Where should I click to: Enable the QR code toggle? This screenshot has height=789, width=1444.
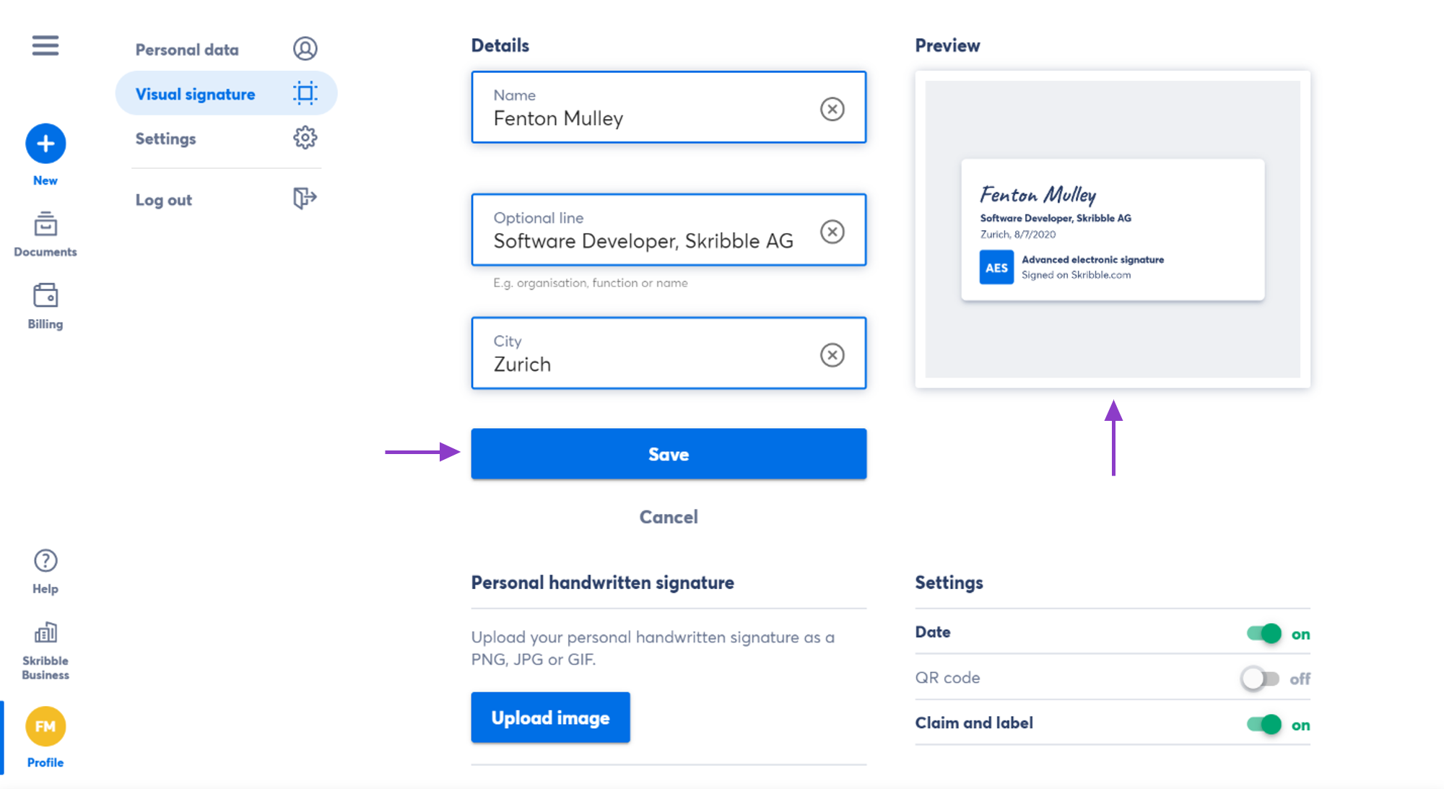[x=1260, y=679]
